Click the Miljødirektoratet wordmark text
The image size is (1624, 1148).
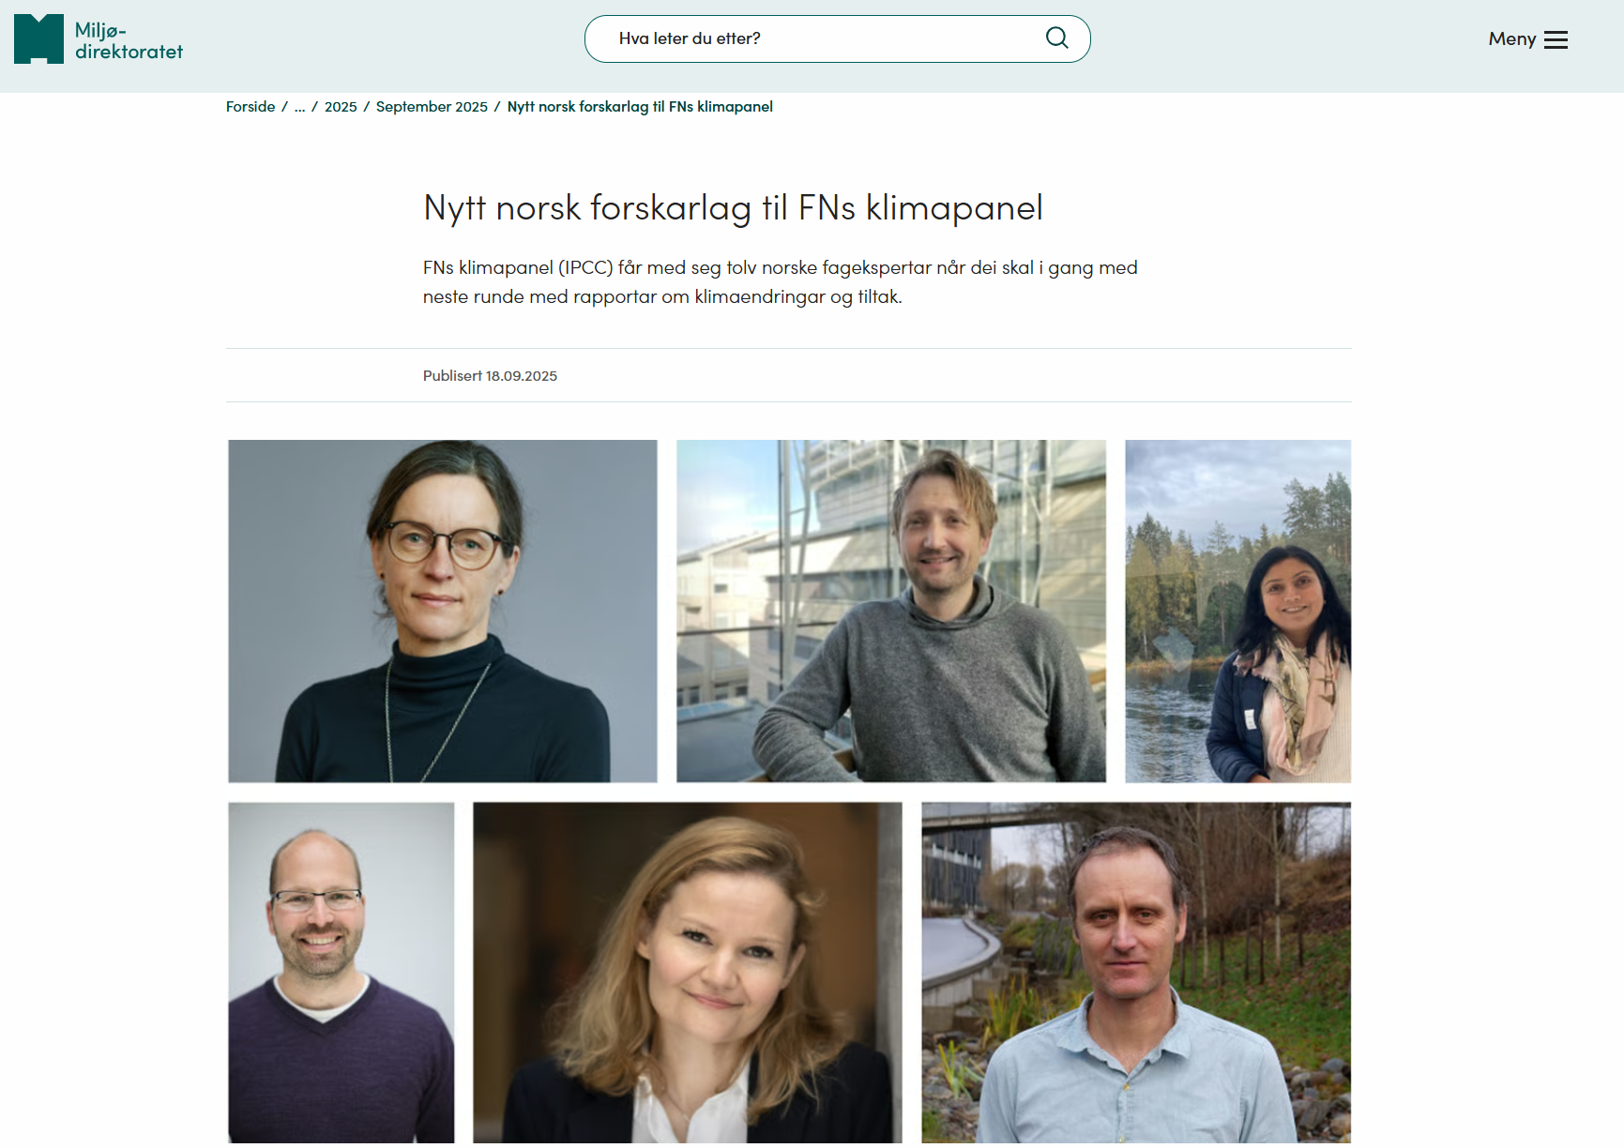(x=129, y=41)
